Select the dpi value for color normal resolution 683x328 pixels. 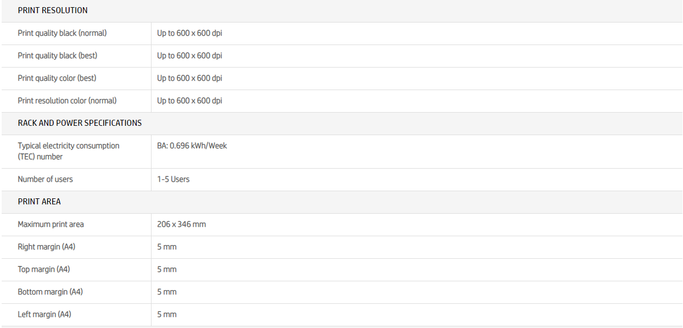point(189,101)
